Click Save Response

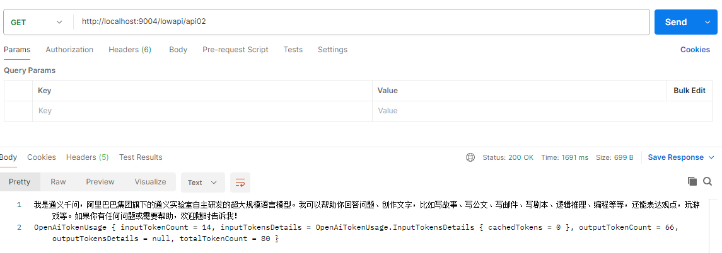(x=675, y=157)
